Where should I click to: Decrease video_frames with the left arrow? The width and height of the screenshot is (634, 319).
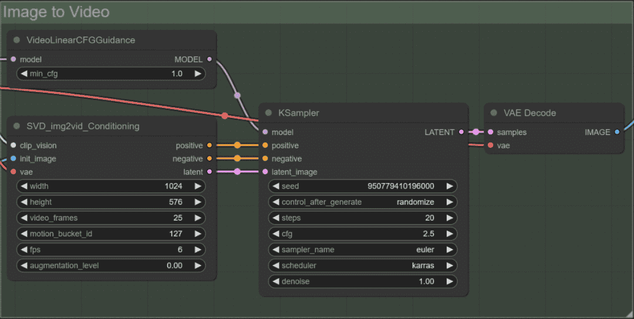(24, 218)
